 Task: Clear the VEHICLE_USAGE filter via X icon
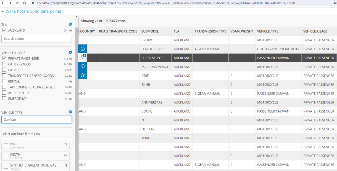click(70, 52)
